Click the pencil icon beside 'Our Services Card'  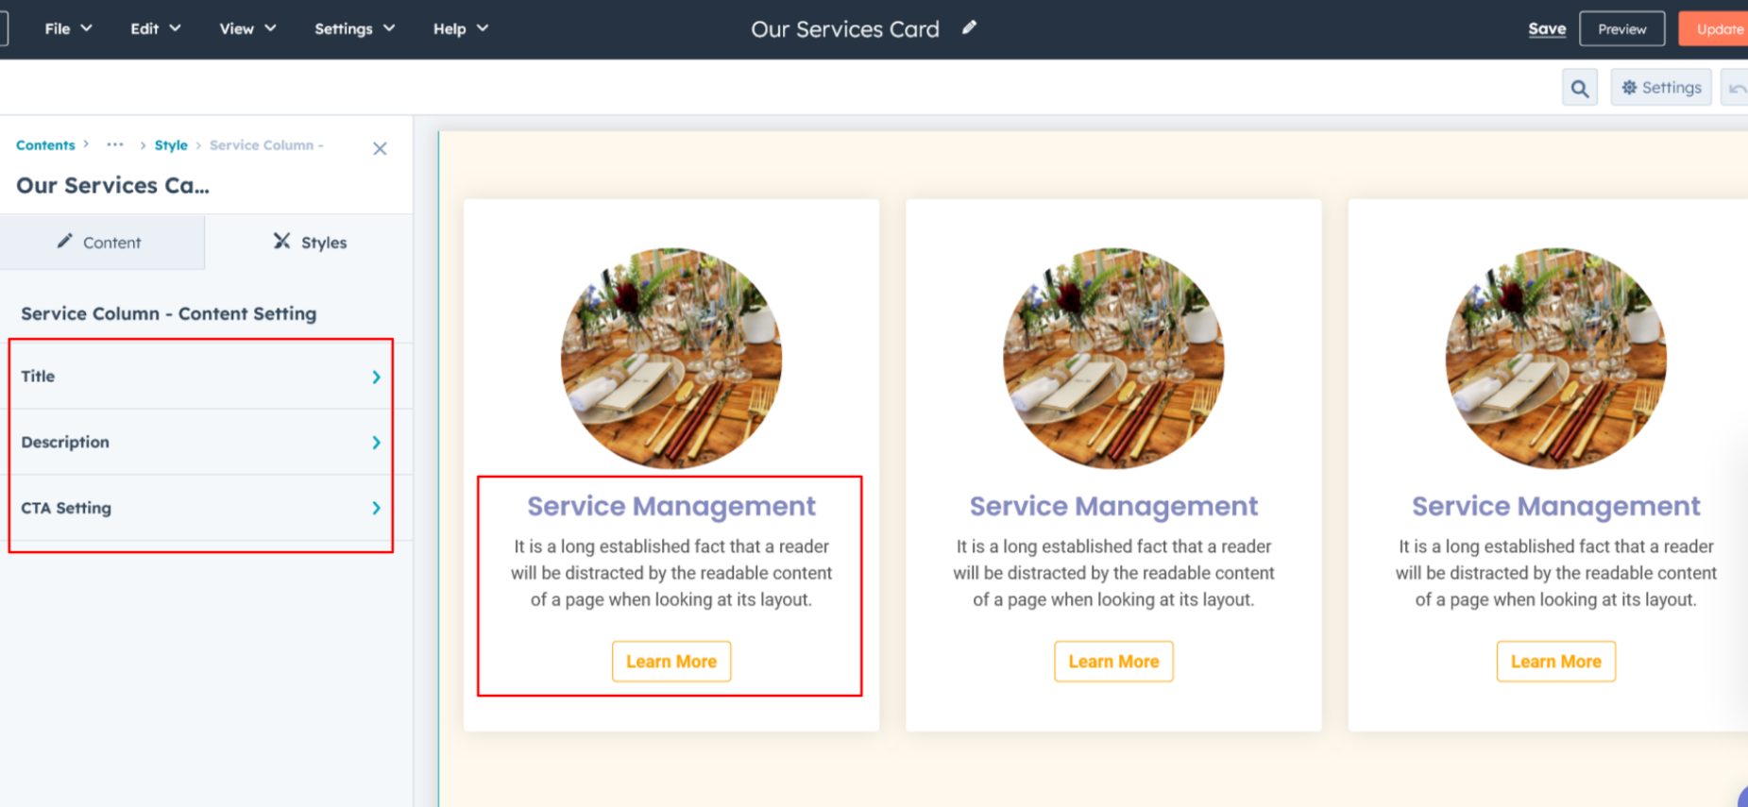click(x=969, y=28)
